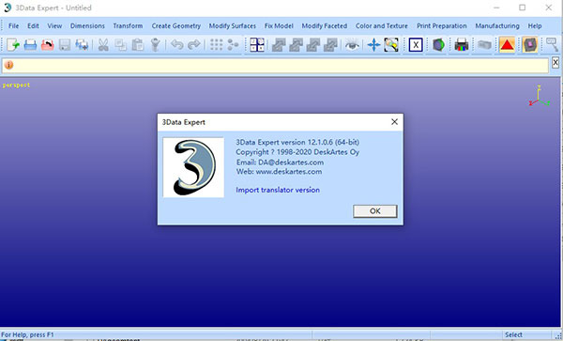Click the 3Data Expert app icon in title bar
563x341 pixels.
[x=8, y=8]
